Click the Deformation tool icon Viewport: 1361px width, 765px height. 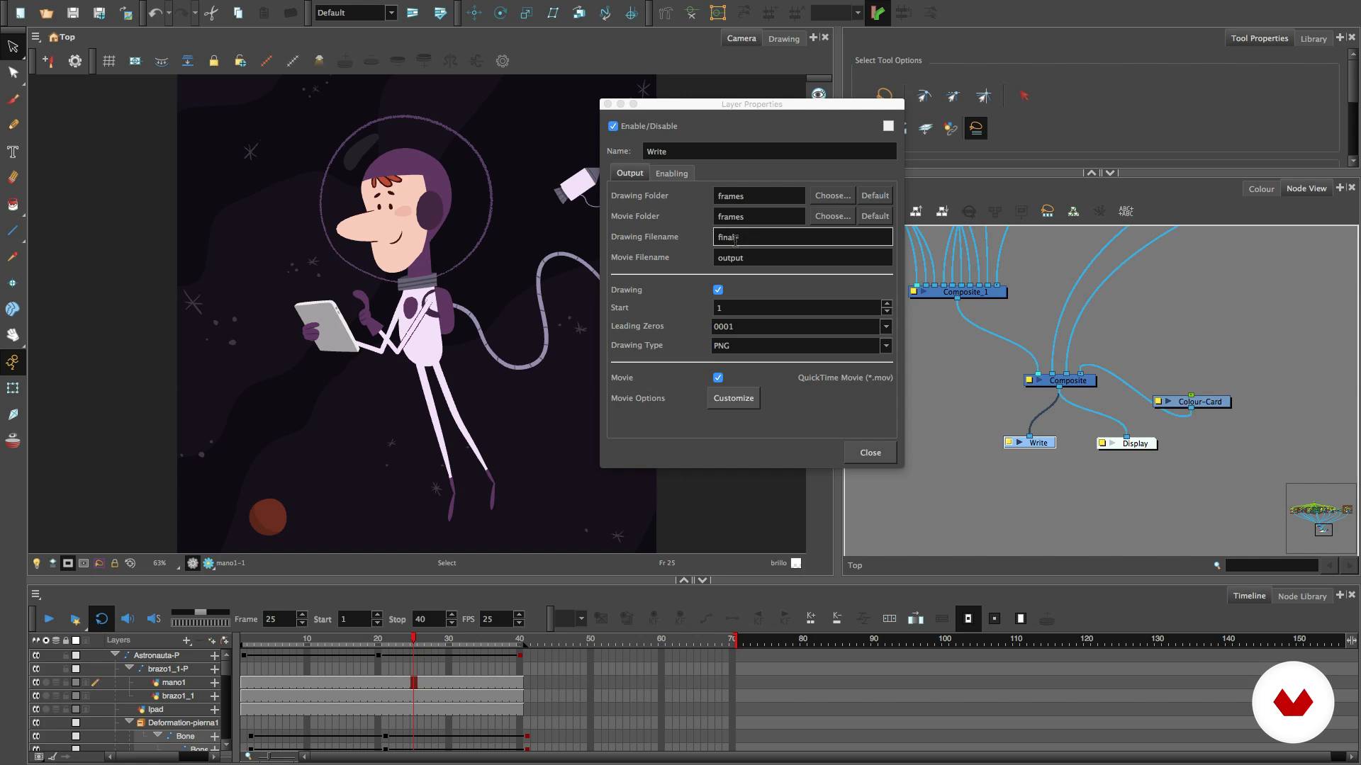(13, 361)
